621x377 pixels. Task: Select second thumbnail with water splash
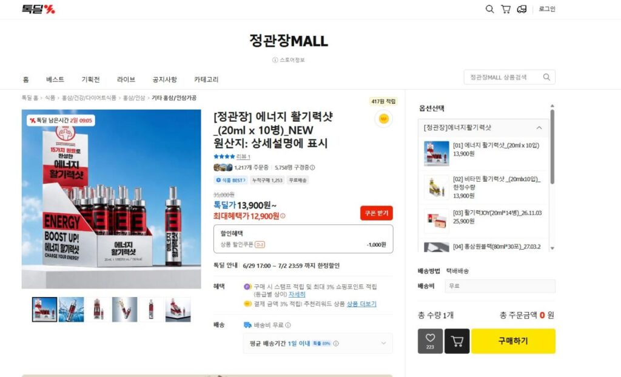coord(72,309)
